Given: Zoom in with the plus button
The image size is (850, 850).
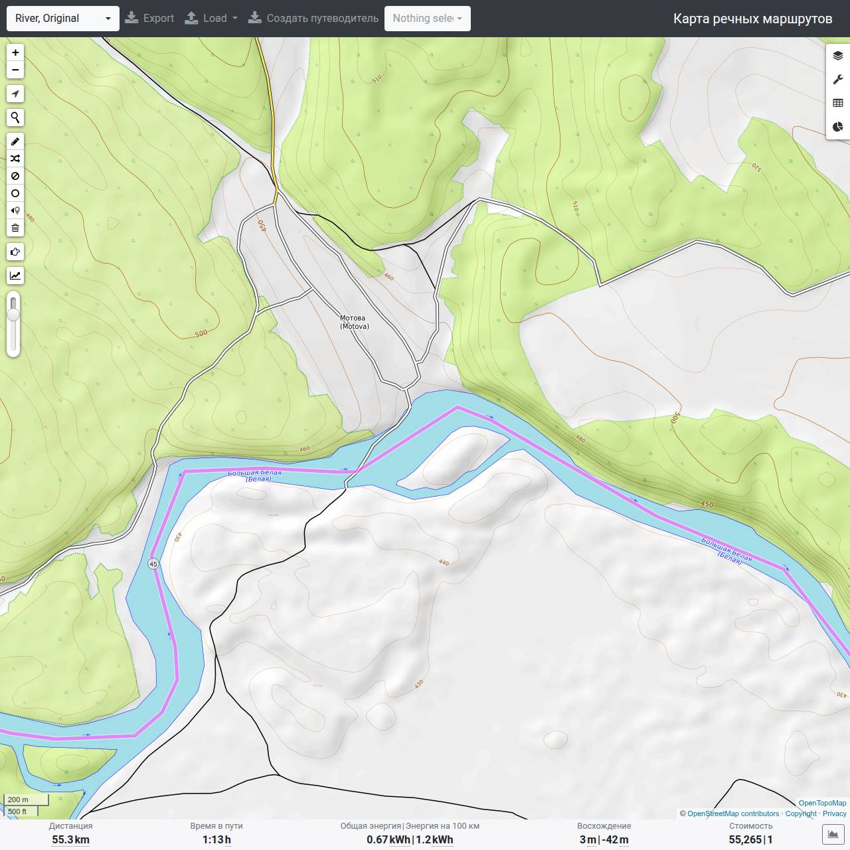Looking at the screenshot, I should click(15, 52).
